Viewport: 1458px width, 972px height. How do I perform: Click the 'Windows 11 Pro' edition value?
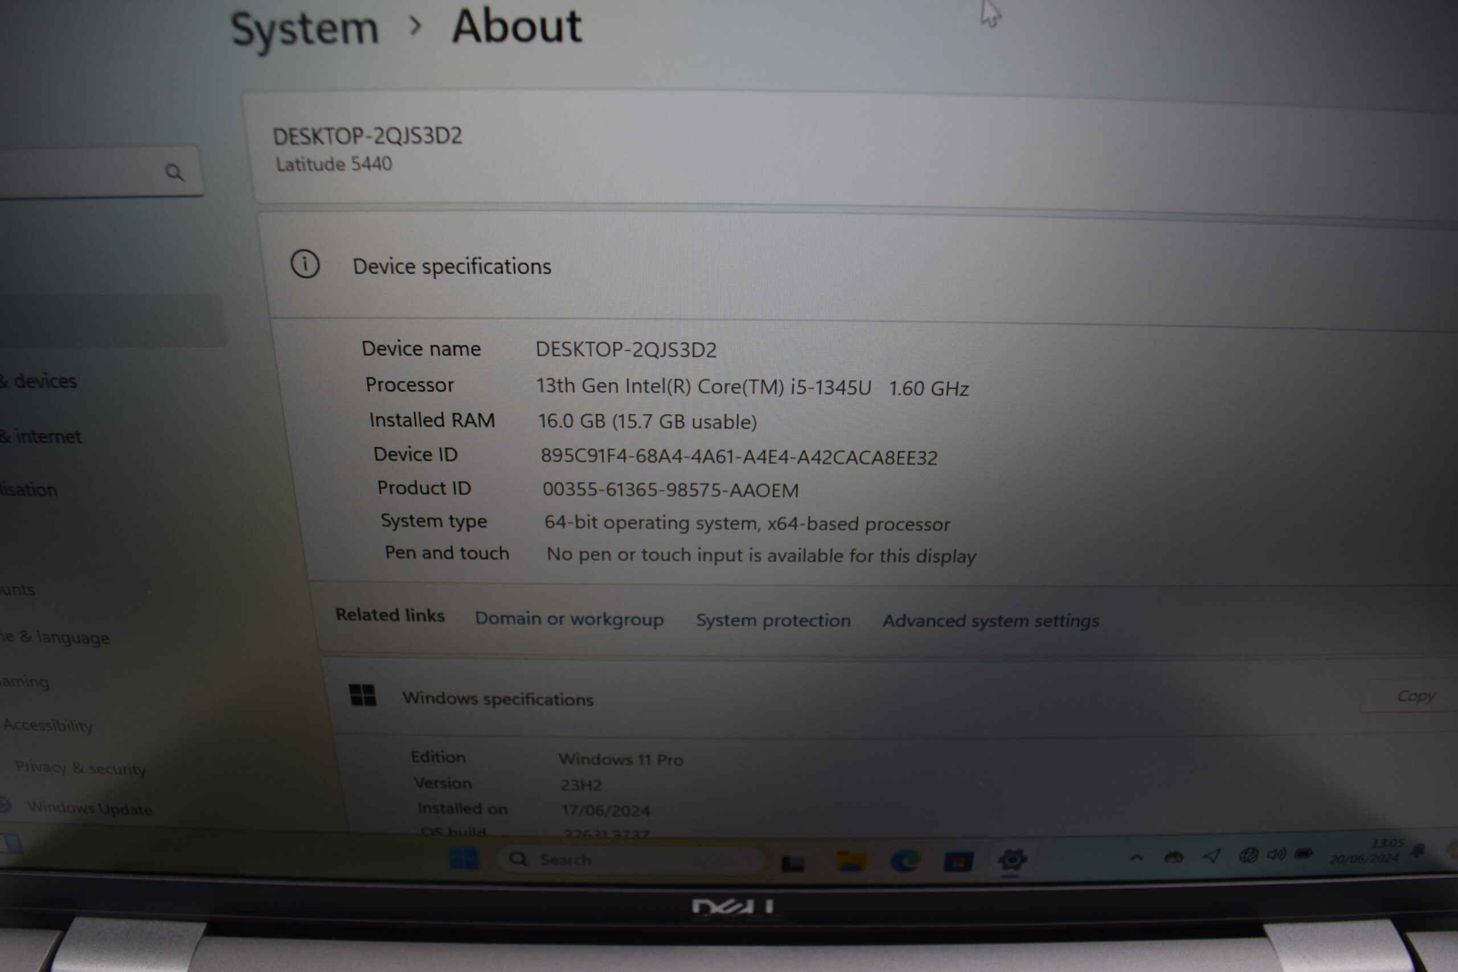click(621, 759)
